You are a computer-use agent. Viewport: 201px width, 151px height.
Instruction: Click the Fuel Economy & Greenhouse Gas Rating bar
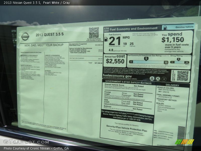[149, 62]
